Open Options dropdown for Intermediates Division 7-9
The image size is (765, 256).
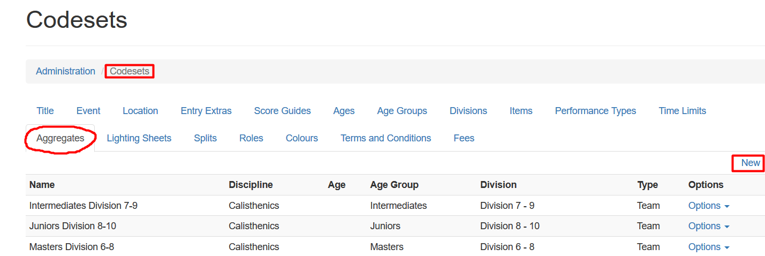[x=709, y=206]
